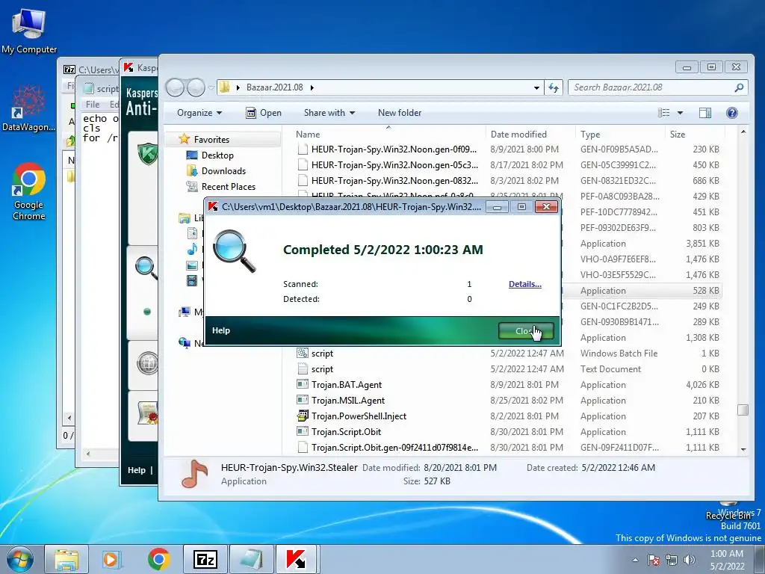Switch to Kaspersky taskbar window

tap(297, 559)
